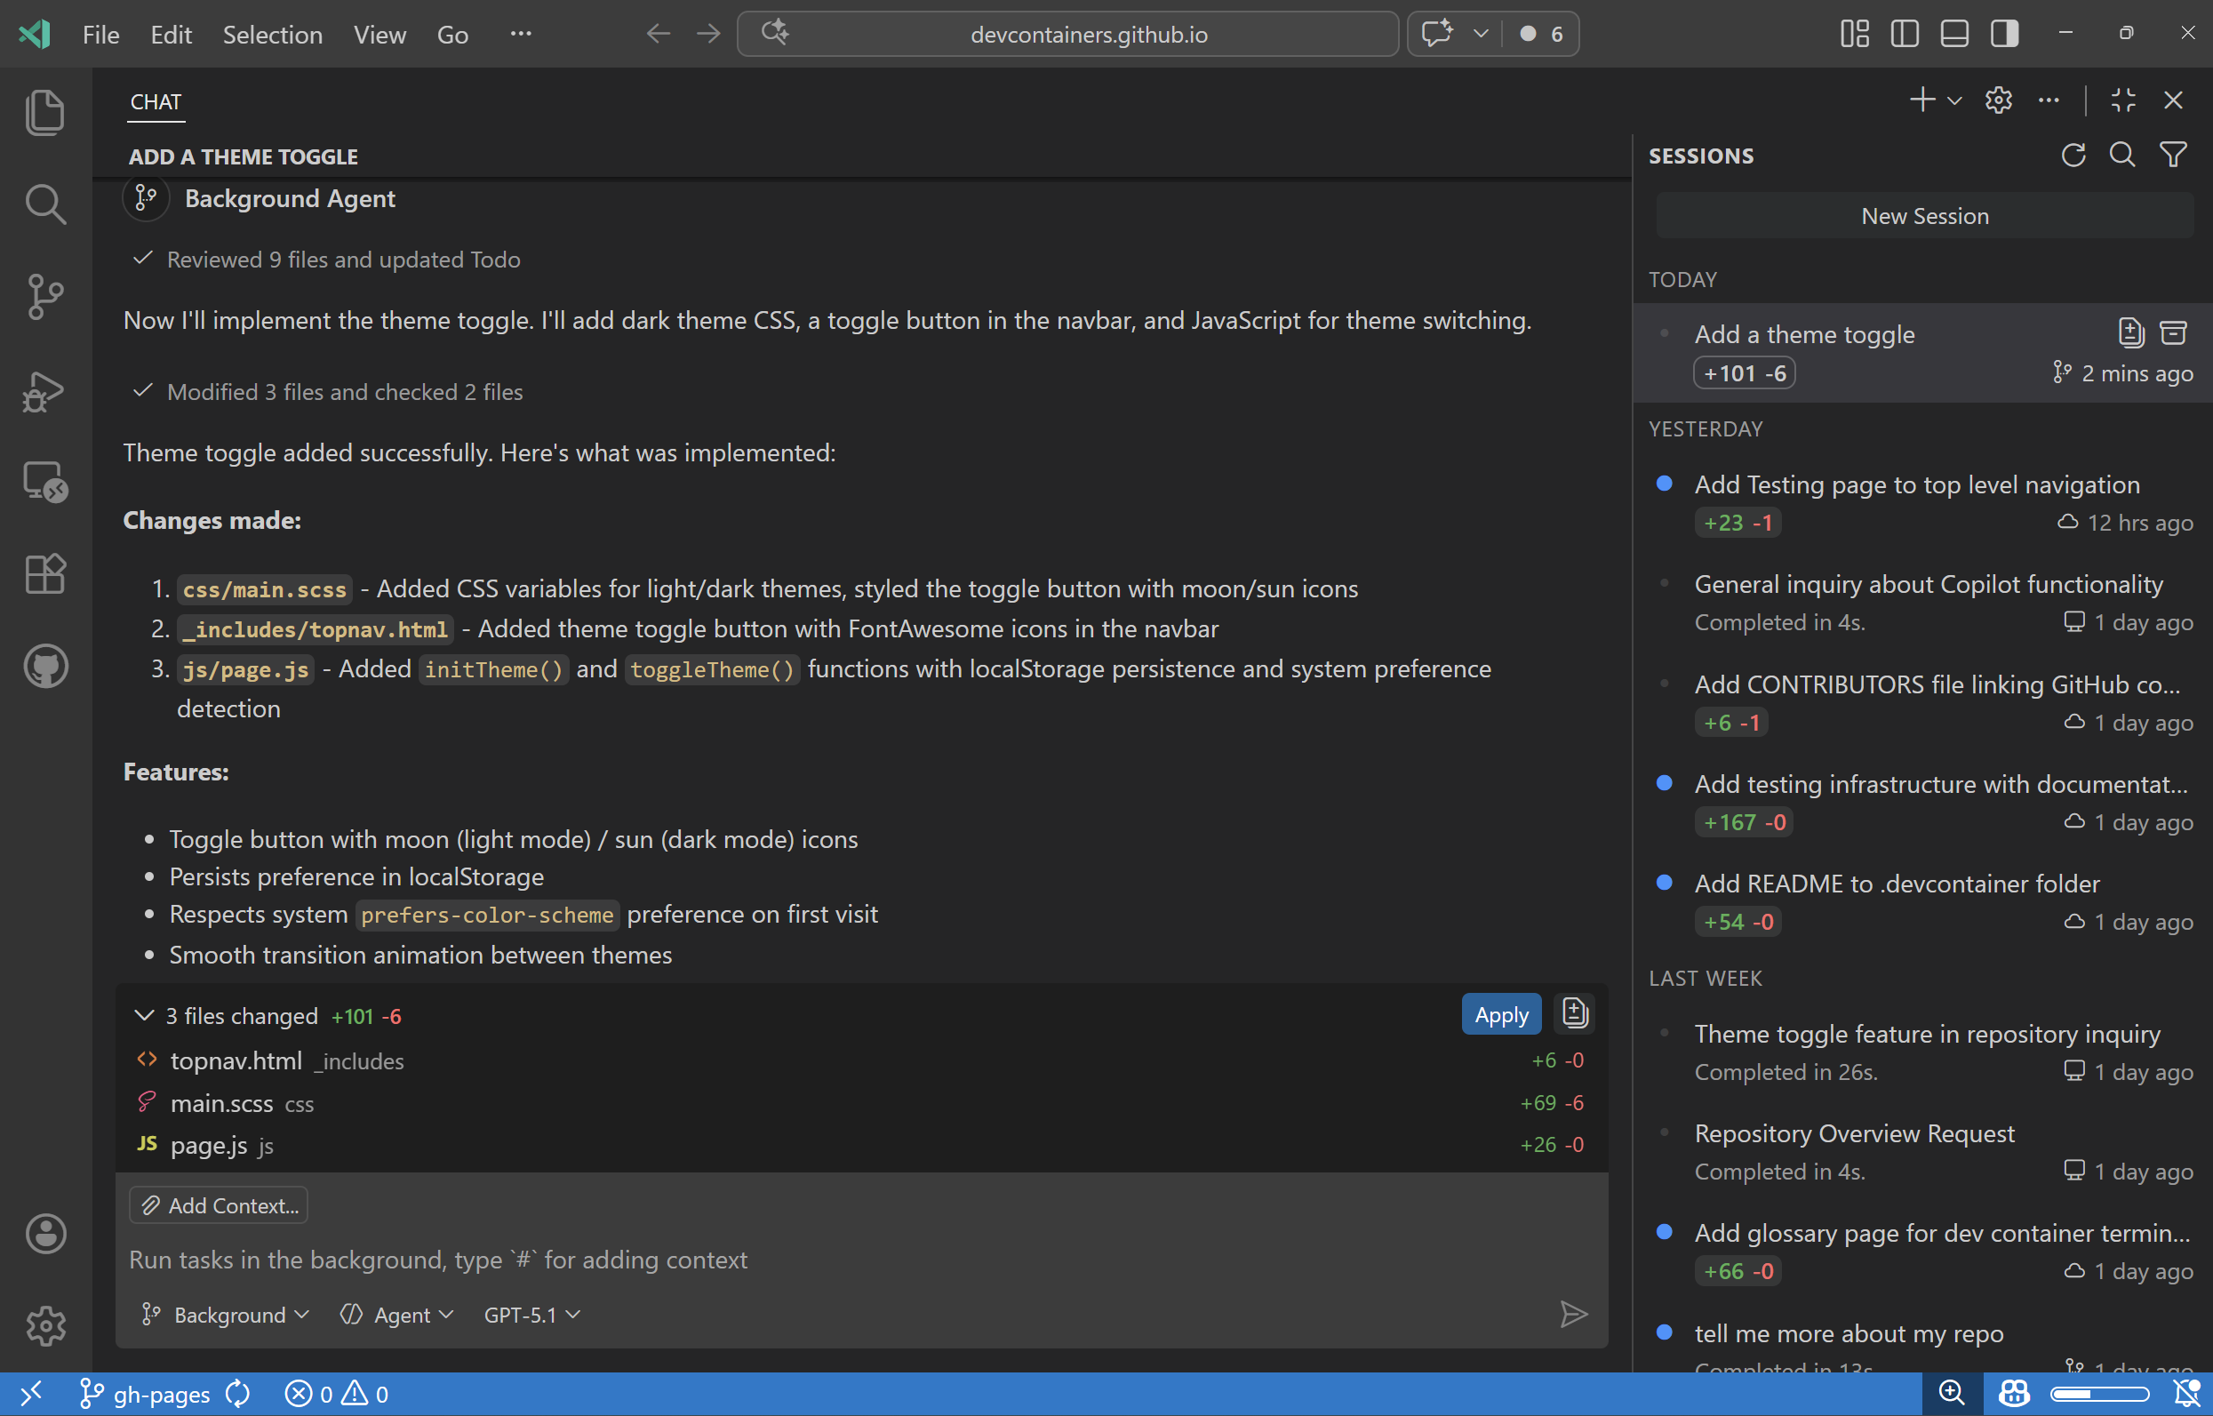This screenshot has height=1416, width=2213.
Task: Switch to the CHAT tab
Action: pos(155,101)
